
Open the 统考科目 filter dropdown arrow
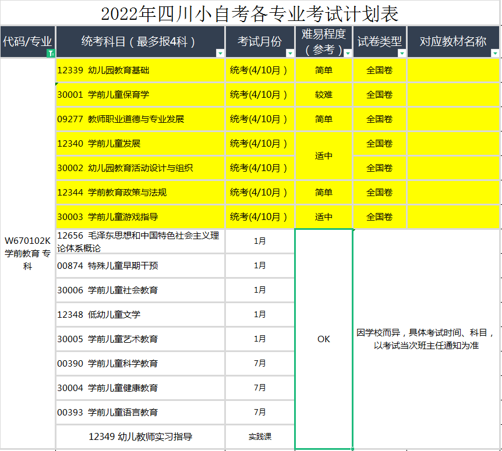220,53
